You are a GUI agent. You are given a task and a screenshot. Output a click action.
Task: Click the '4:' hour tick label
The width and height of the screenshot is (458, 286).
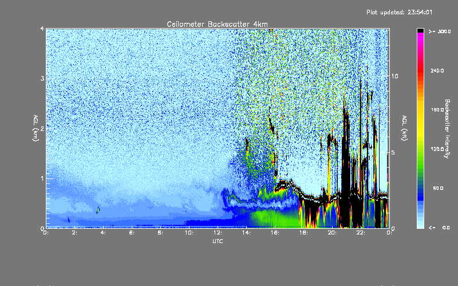click(x=104, y=233)
